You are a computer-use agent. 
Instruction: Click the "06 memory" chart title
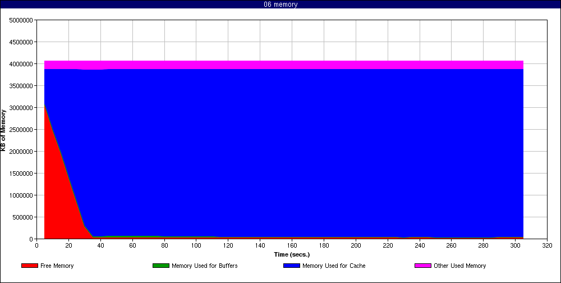click(280, 4)
